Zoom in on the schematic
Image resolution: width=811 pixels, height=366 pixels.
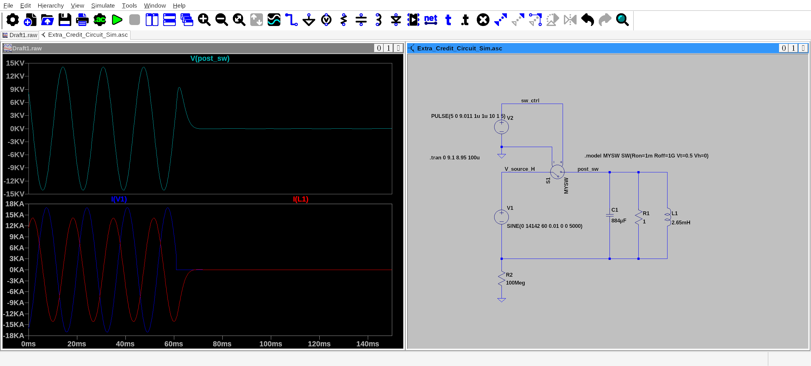tap(204, 20)
